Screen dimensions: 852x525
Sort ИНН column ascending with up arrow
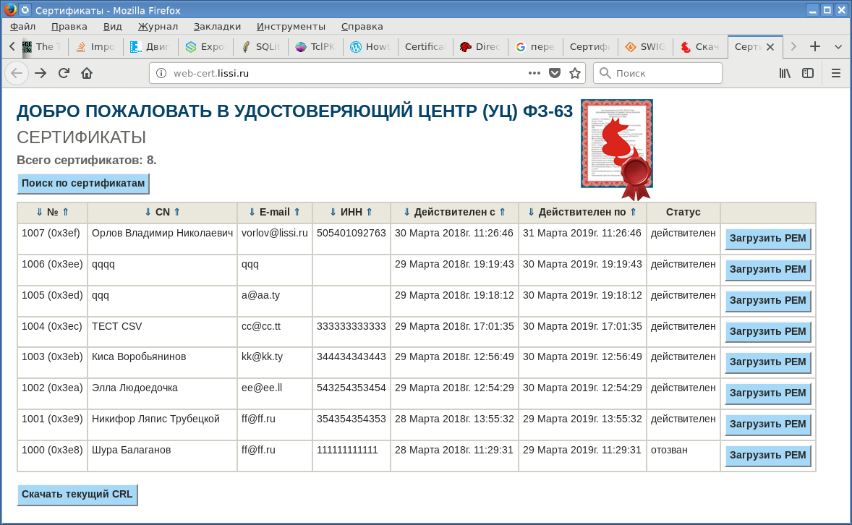tap(369, 213)
